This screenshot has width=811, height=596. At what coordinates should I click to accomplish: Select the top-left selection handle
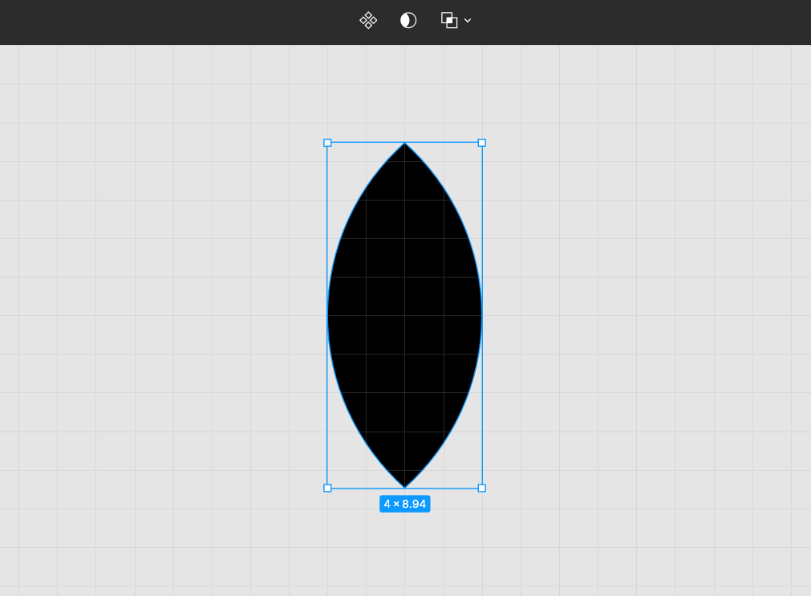coord(327,143)
